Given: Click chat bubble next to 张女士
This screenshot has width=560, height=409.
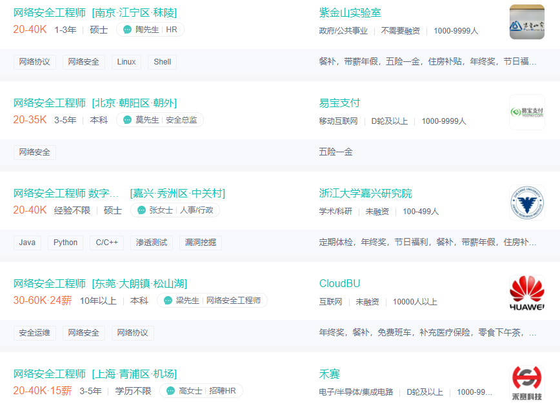Looking at the screenshot, I should click(141, 210).
